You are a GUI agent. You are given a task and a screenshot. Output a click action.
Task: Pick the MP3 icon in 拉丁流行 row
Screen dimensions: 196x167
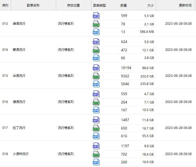coord(96,120)
